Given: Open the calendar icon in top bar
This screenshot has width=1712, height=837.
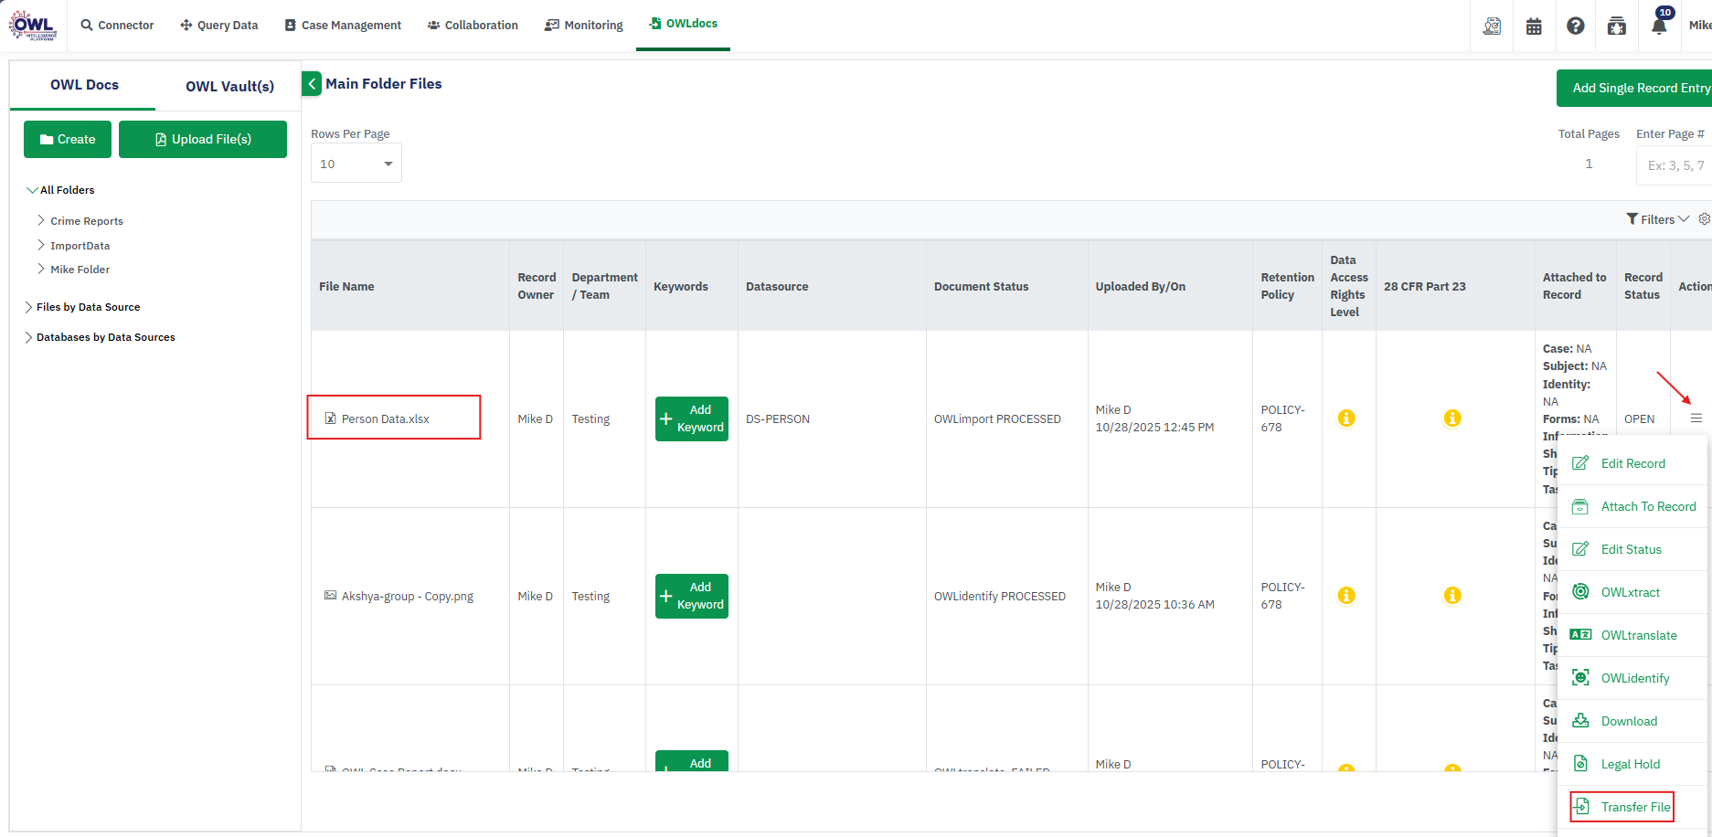Looking at the screenshot, I should pos(1534,26).
